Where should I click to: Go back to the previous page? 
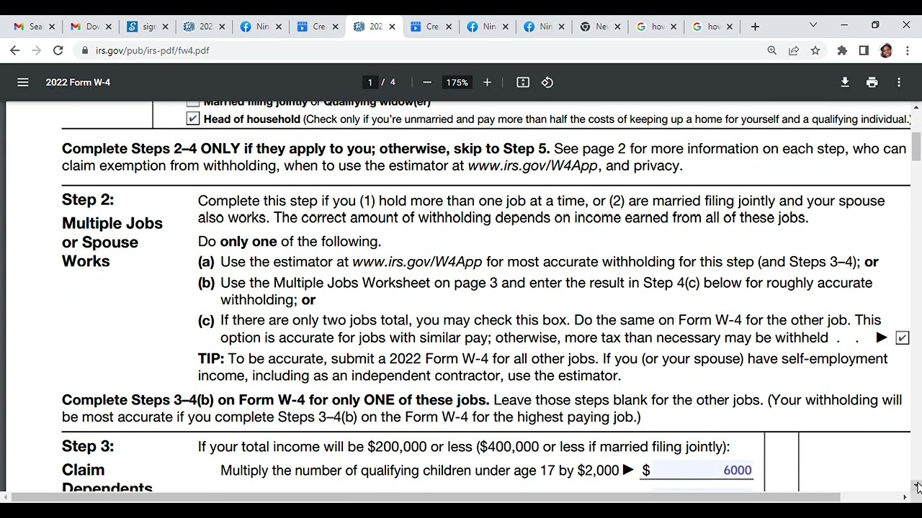coord(15,50)
